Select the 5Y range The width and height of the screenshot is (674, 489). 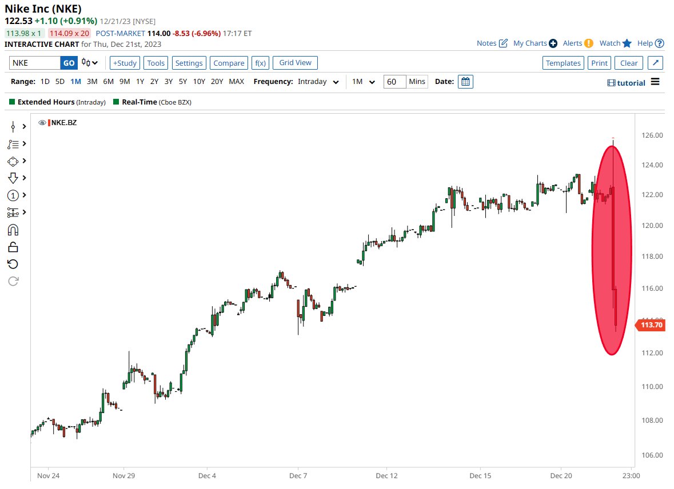183,82
